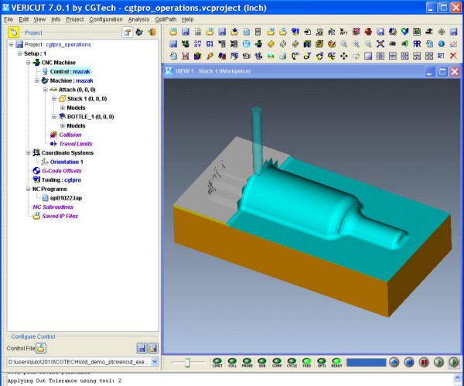Click the Play to End green button
464x386 pixels.
[x=454, y=362]
